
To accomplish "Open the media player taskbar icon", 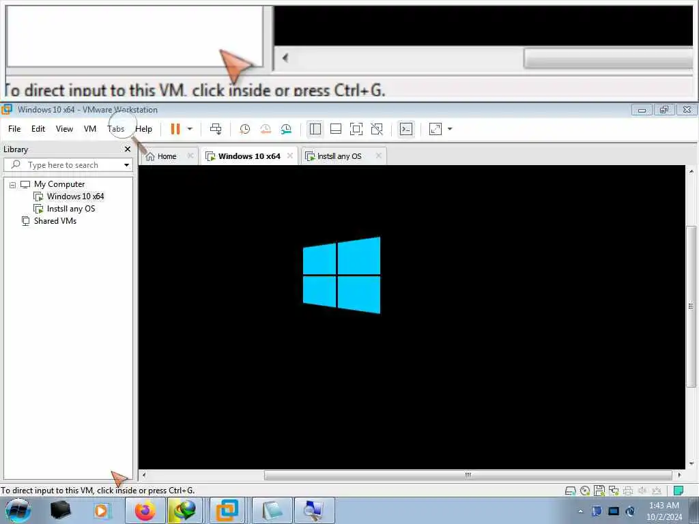I will [x=101, y=510].
